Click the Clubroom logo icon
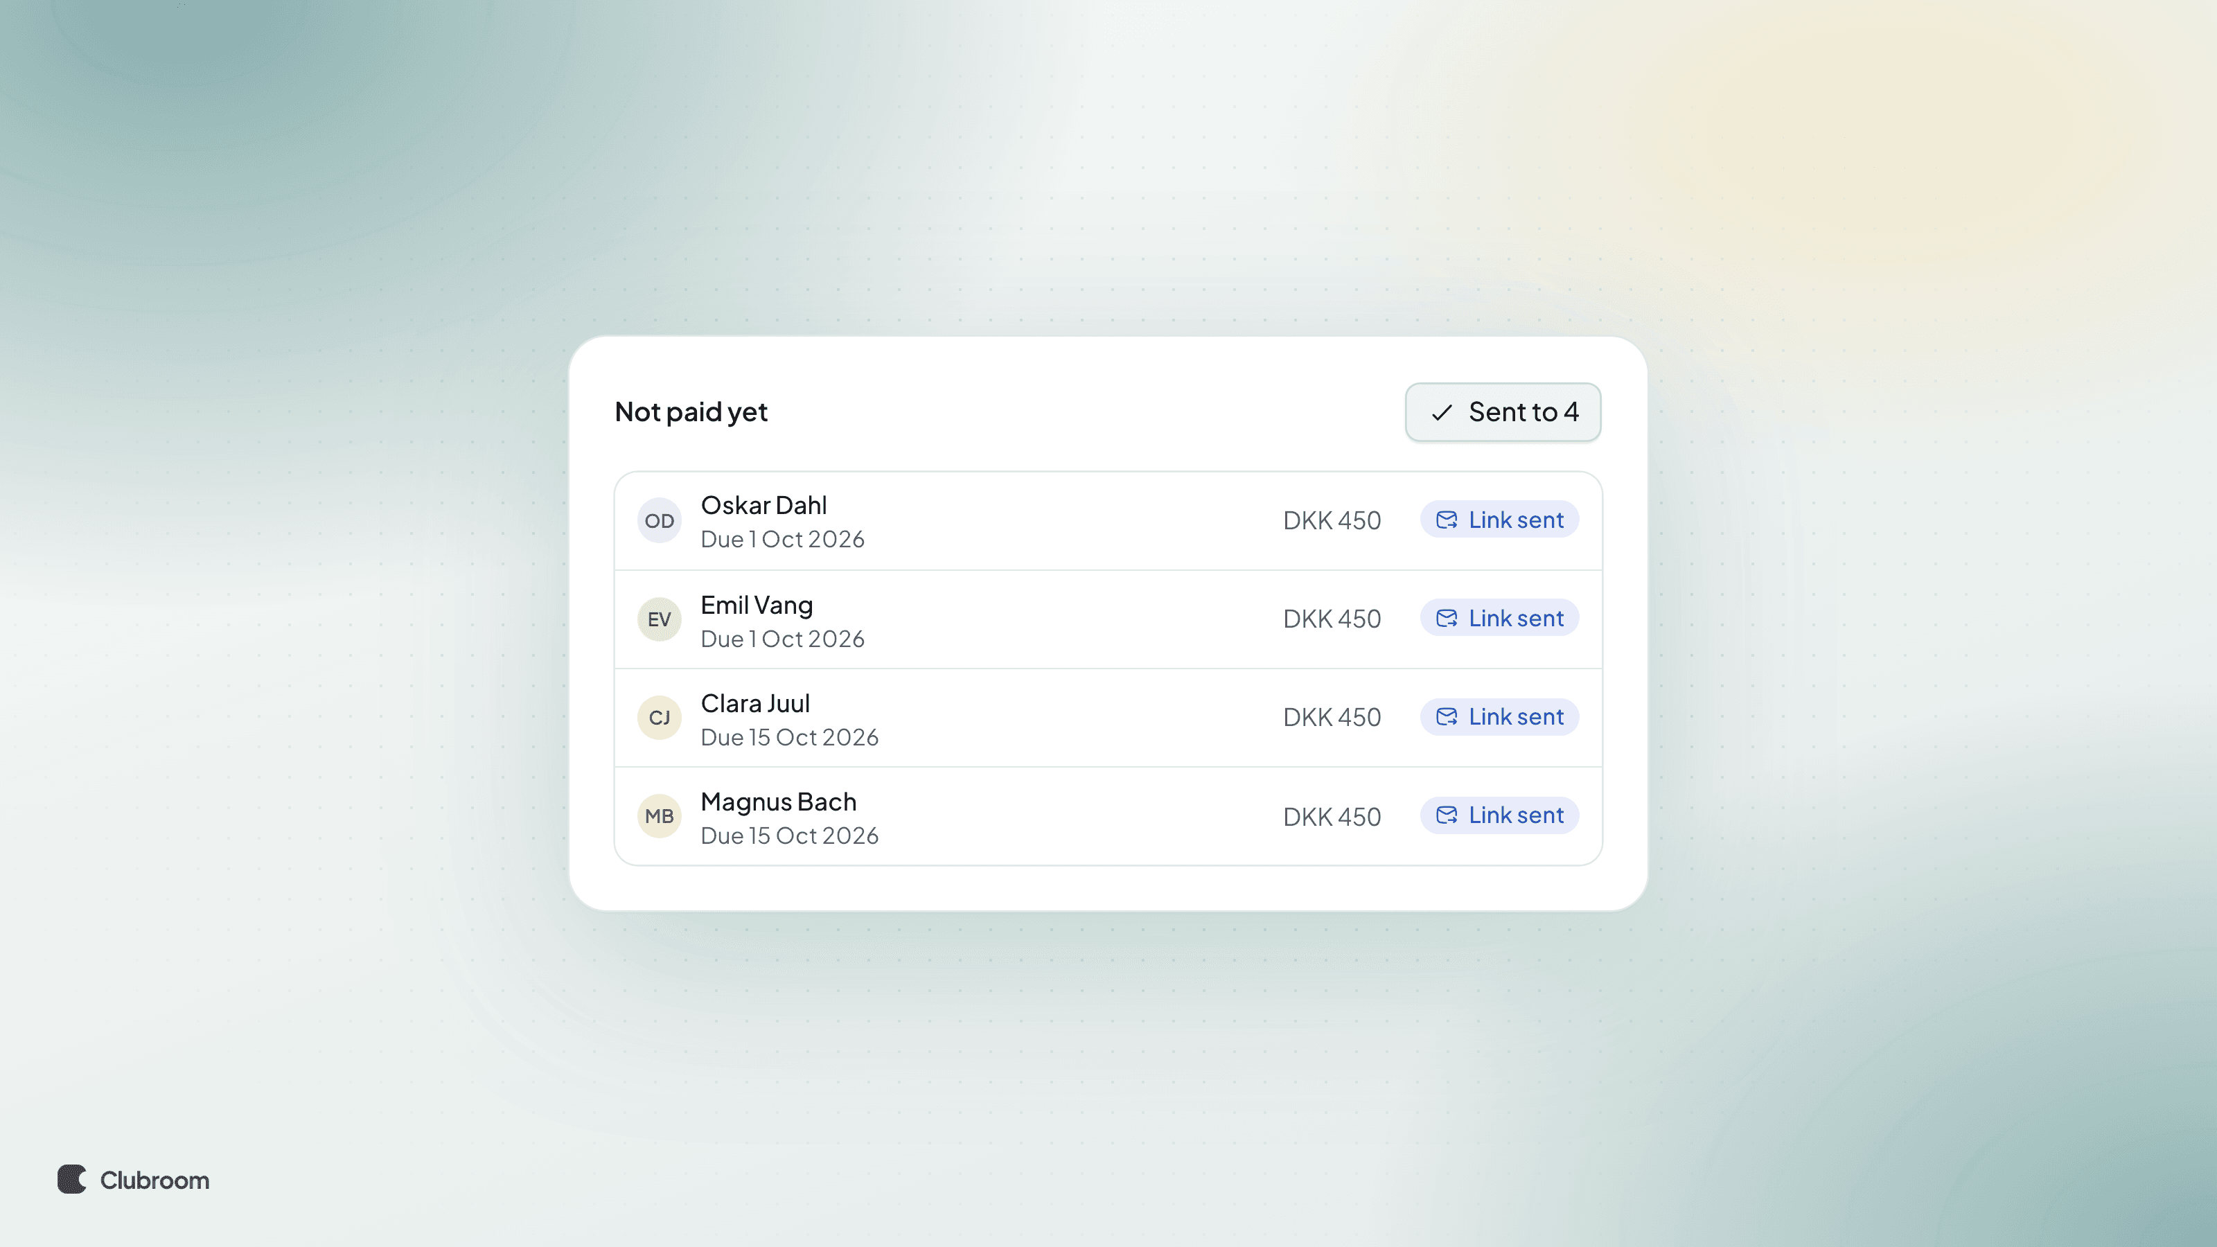 (72, 1179)
